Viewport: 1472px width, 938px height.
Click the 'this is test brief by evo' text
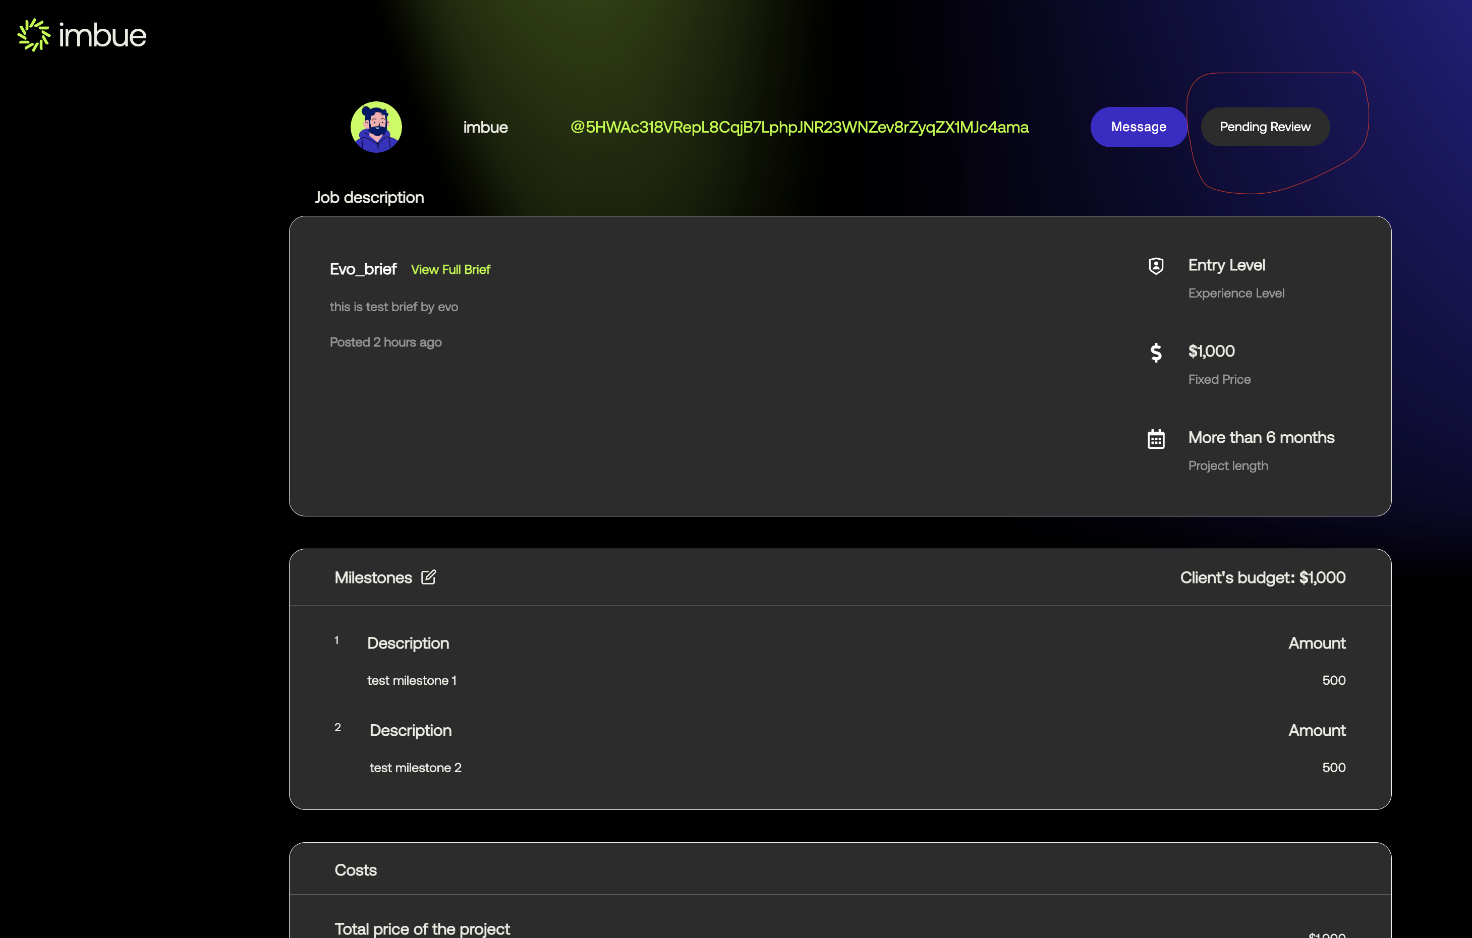click(393, 307)
